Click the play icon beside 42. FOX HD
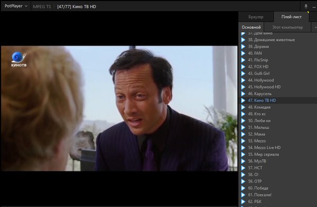The image size is (317, 207). coord(243,67)
